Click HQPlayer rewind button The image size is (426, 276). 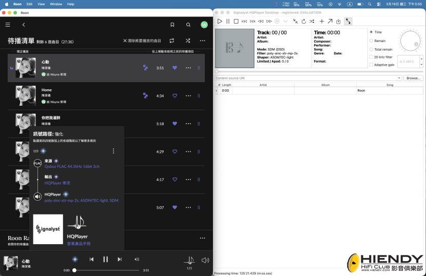(261, 21)
